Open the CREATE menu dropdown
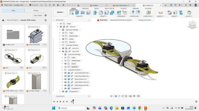199x111 pixels. 79,16
